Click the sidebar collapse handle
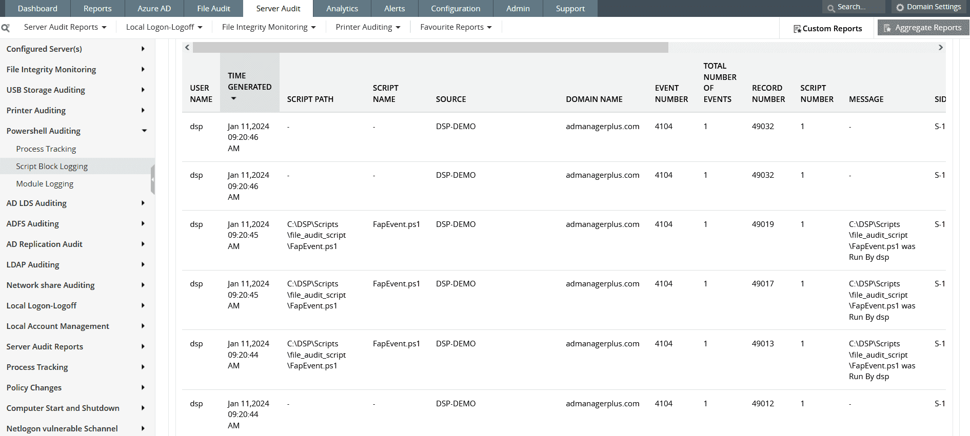 point(153,180)
